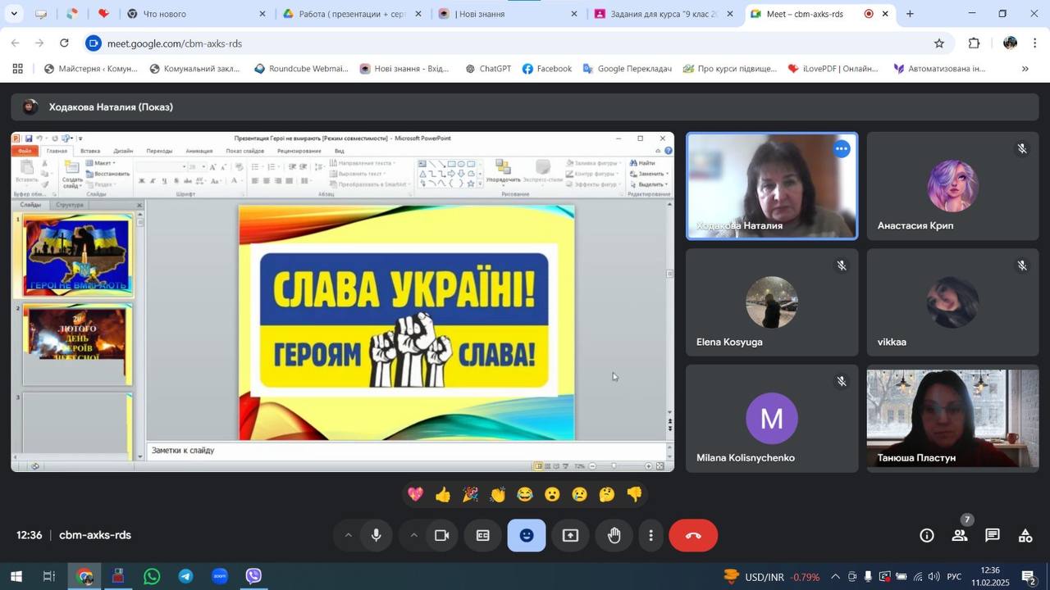Open the three-dot more options menu

click(651, 535)
